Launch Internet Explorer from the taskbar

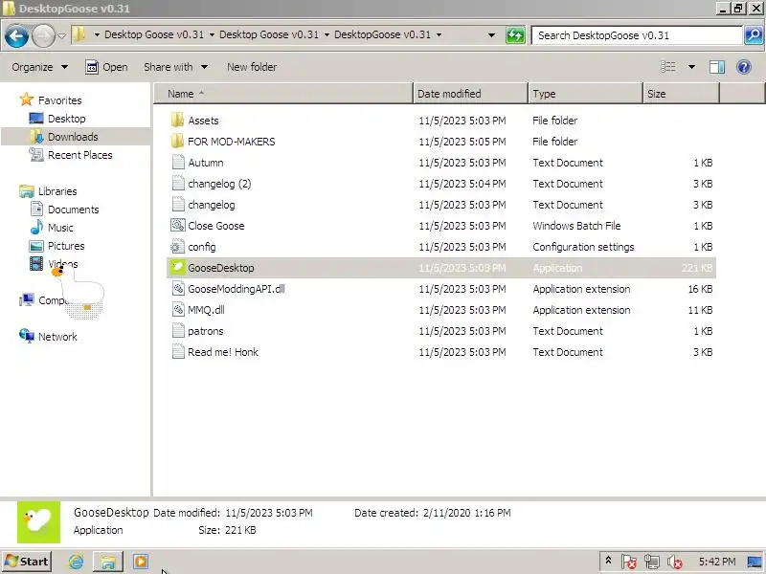click(77, 562)
